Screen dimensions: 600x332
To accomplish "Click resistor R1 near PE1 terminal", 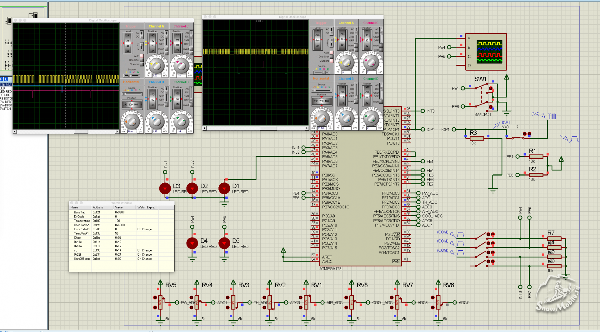I will (536, 156).
